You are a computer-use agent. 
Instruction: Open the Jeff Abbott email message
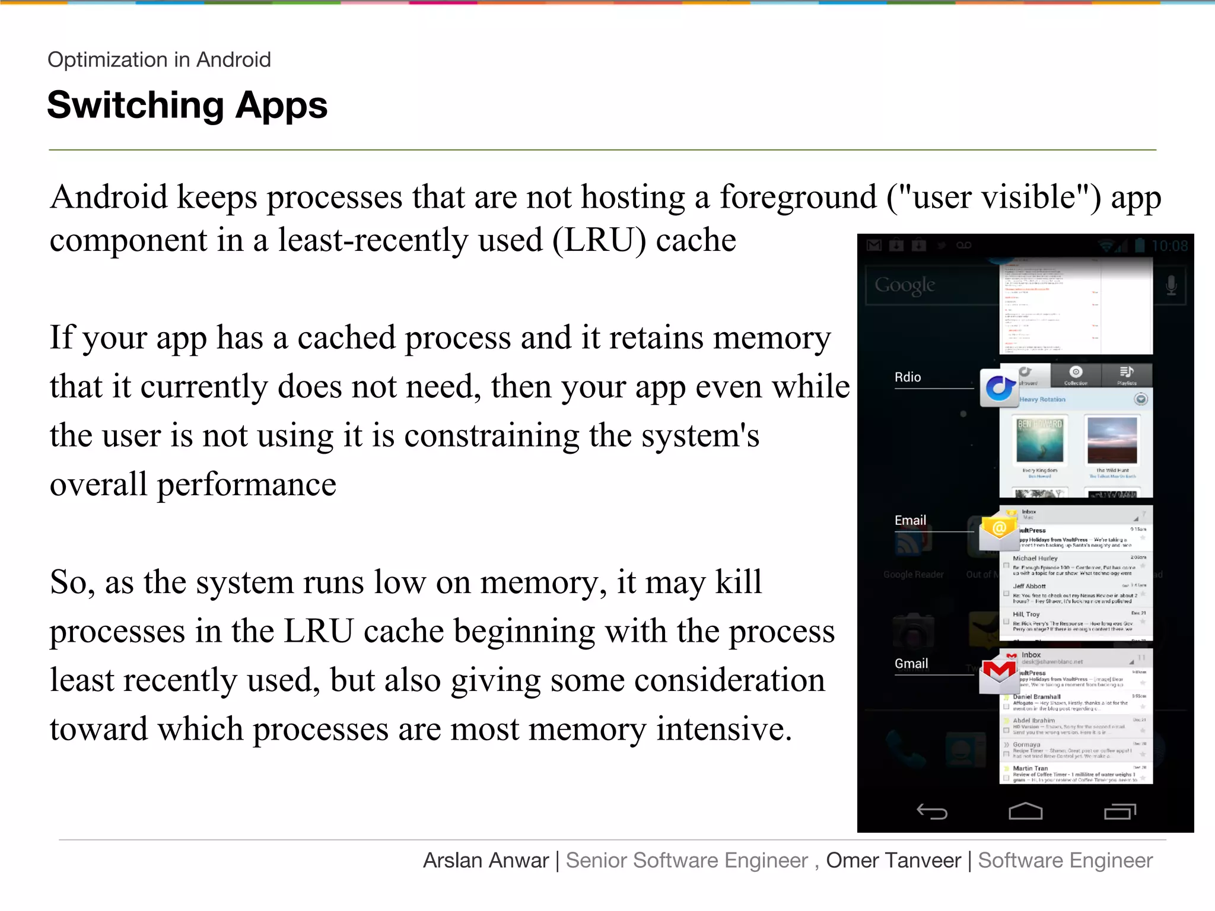[1076, 593]
